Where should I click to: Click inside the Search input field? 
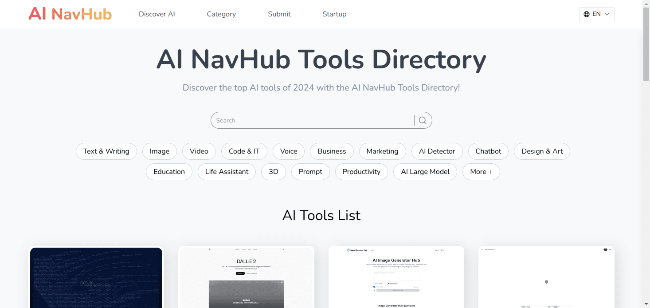(310, 120)
